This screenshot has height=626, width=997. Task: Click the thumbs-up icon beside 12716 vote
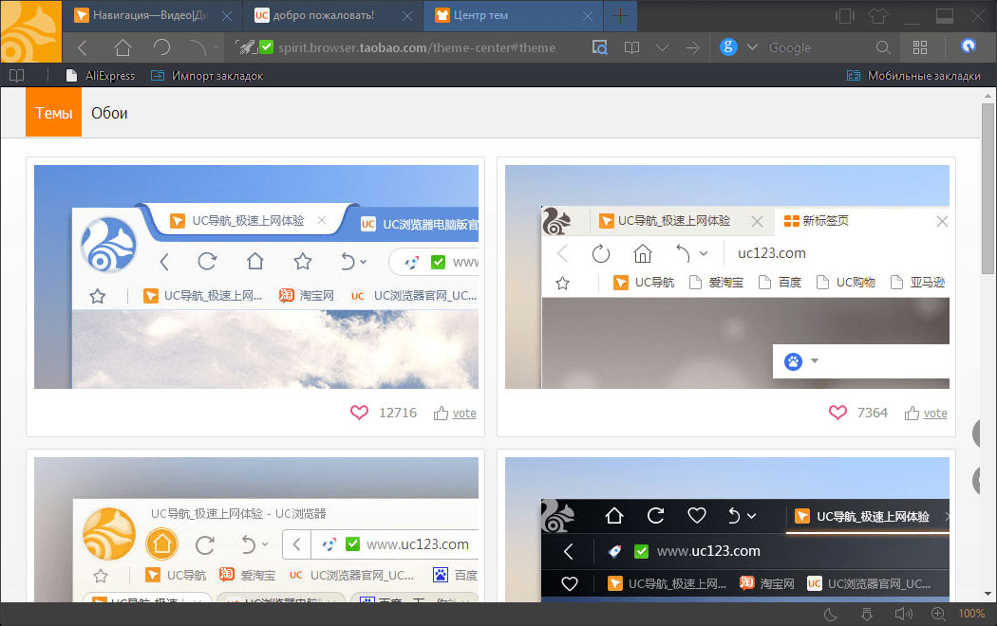pyautogui.click(x=441, y=413)
